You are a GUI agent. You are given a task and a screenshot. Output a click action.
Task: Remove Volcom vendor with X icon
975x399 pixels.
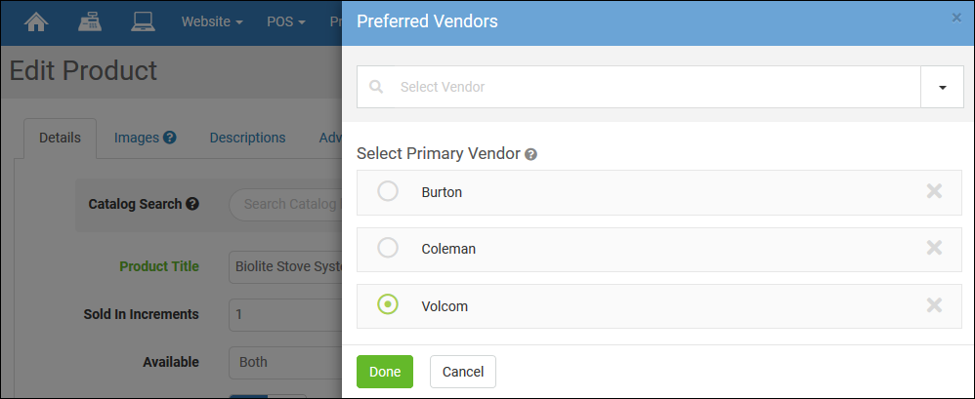pos(934,305)
